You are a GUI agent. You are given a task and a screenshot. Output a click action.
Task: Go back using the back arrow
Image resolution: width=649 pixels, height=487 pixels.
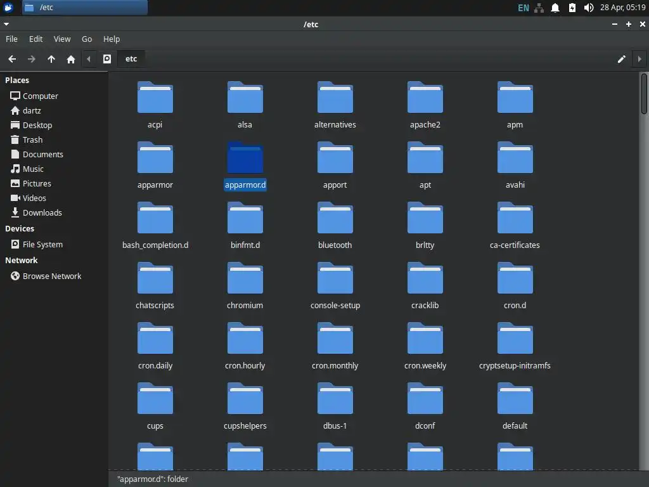pyautogui.click(x=12, y=59)
